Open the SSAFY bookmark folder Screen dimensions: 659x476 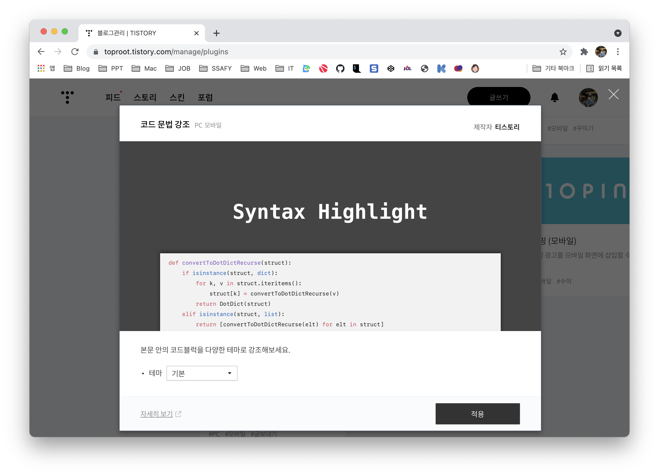click(x=215, y=69)
